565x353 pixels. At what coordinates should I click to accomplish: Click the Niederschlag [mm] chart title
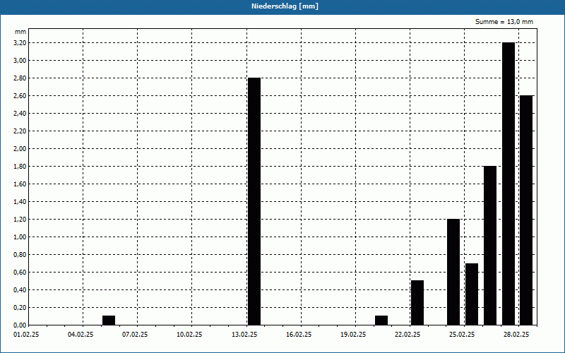coord(285,6)
